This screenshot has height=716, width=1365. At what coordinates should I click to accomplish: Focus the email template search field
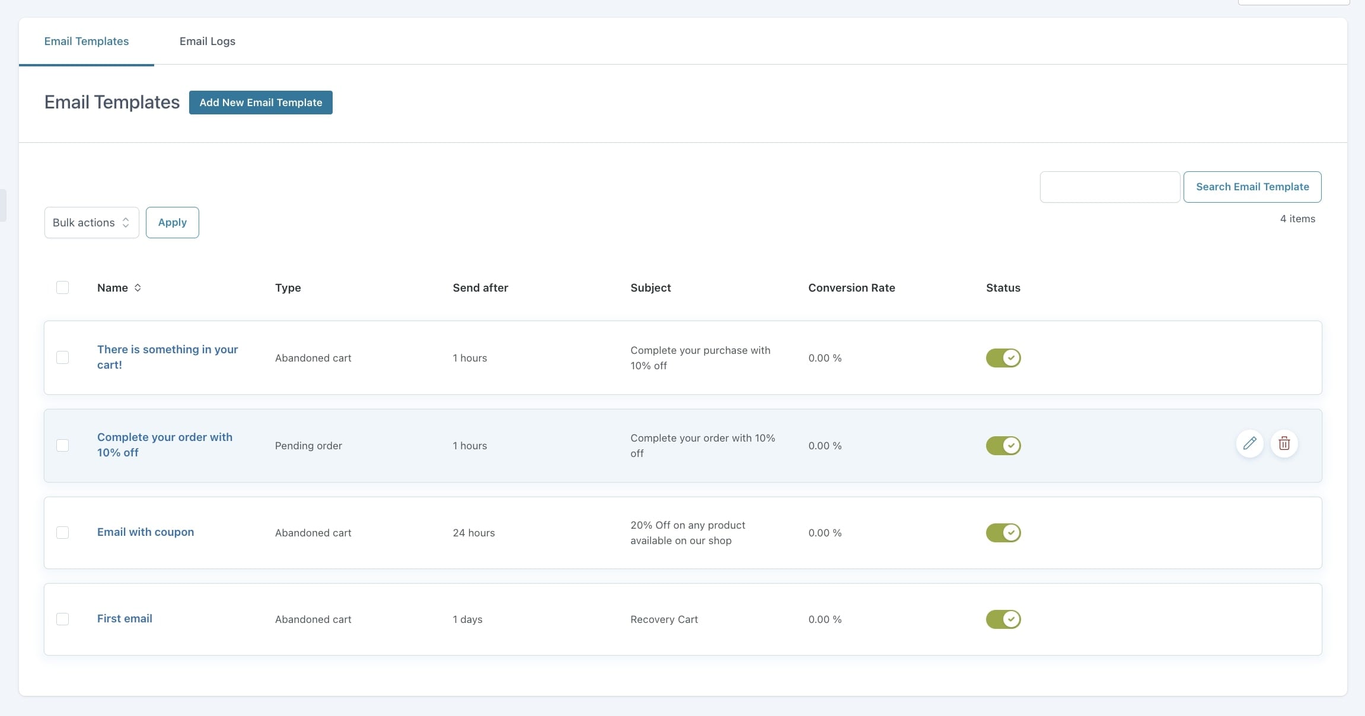click(1109, 187)
